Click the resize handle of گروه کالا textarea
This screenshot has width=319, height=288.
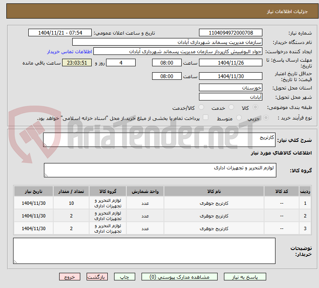46,175
